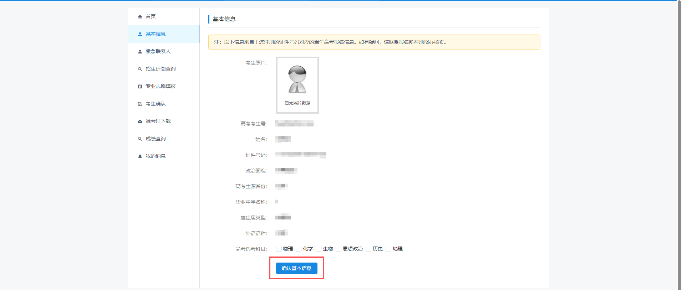Click the magnifier icon beside 成绩查询

(140, 139)
